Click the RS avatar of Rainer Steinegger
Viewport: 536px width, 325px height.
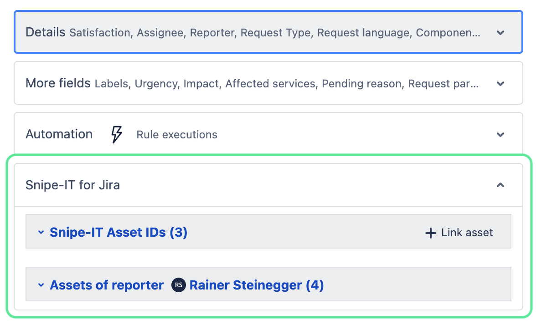click(x=179, y=285)
